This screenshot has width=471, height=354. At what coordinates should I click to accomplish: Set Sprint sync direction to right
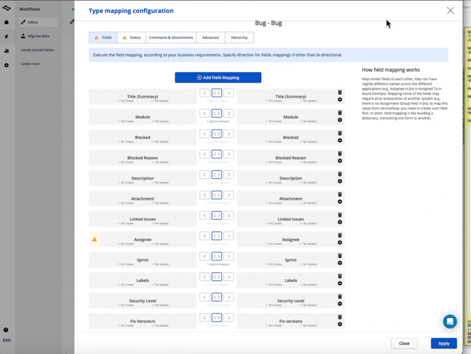click(229, 256)
